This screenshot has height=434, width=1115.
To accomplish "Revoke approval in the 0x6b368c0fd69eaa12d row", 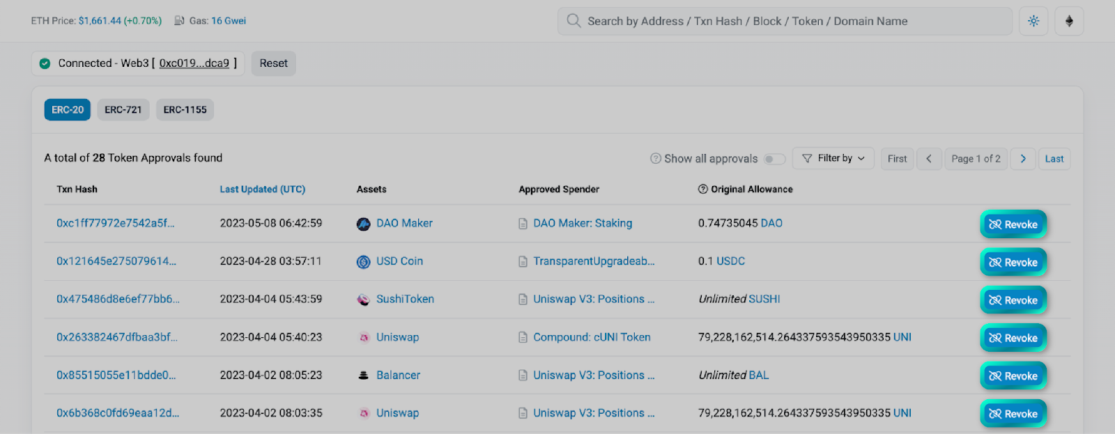I will [x=1013, y=414].
